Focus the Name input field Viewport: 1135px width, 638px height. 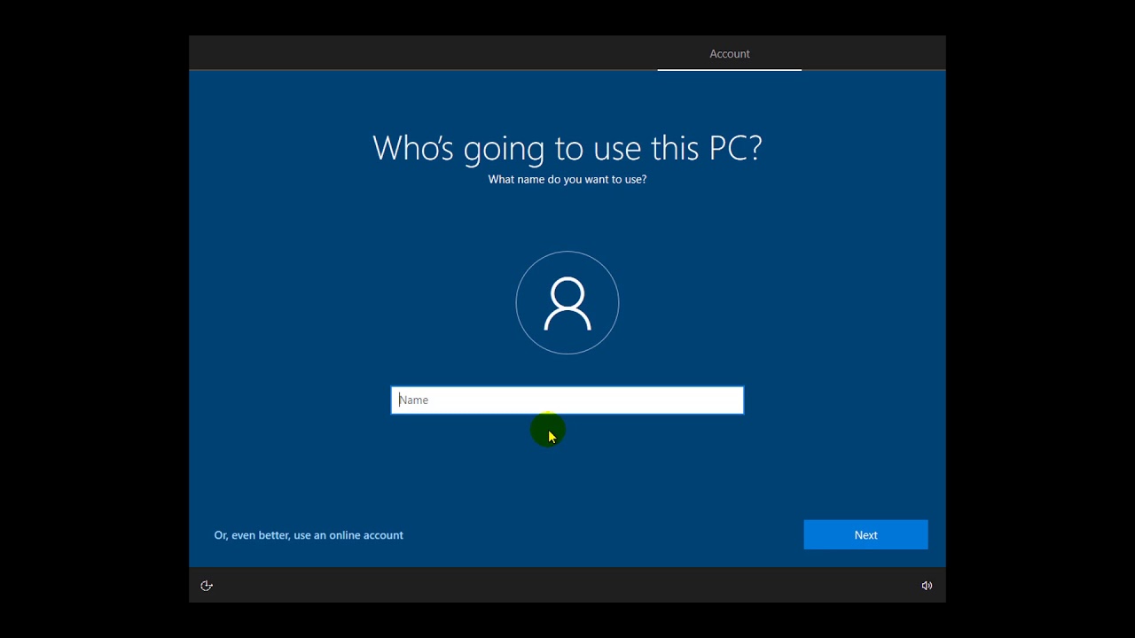tap(567, 401)
